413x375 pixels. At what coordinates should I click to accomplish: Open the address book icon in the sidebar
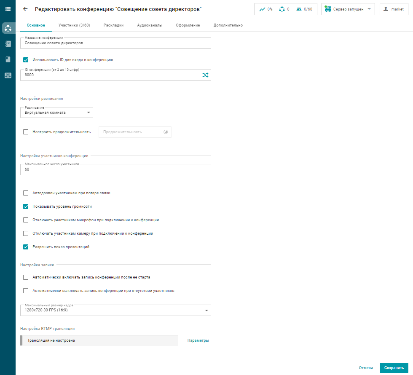pos(8,59)
